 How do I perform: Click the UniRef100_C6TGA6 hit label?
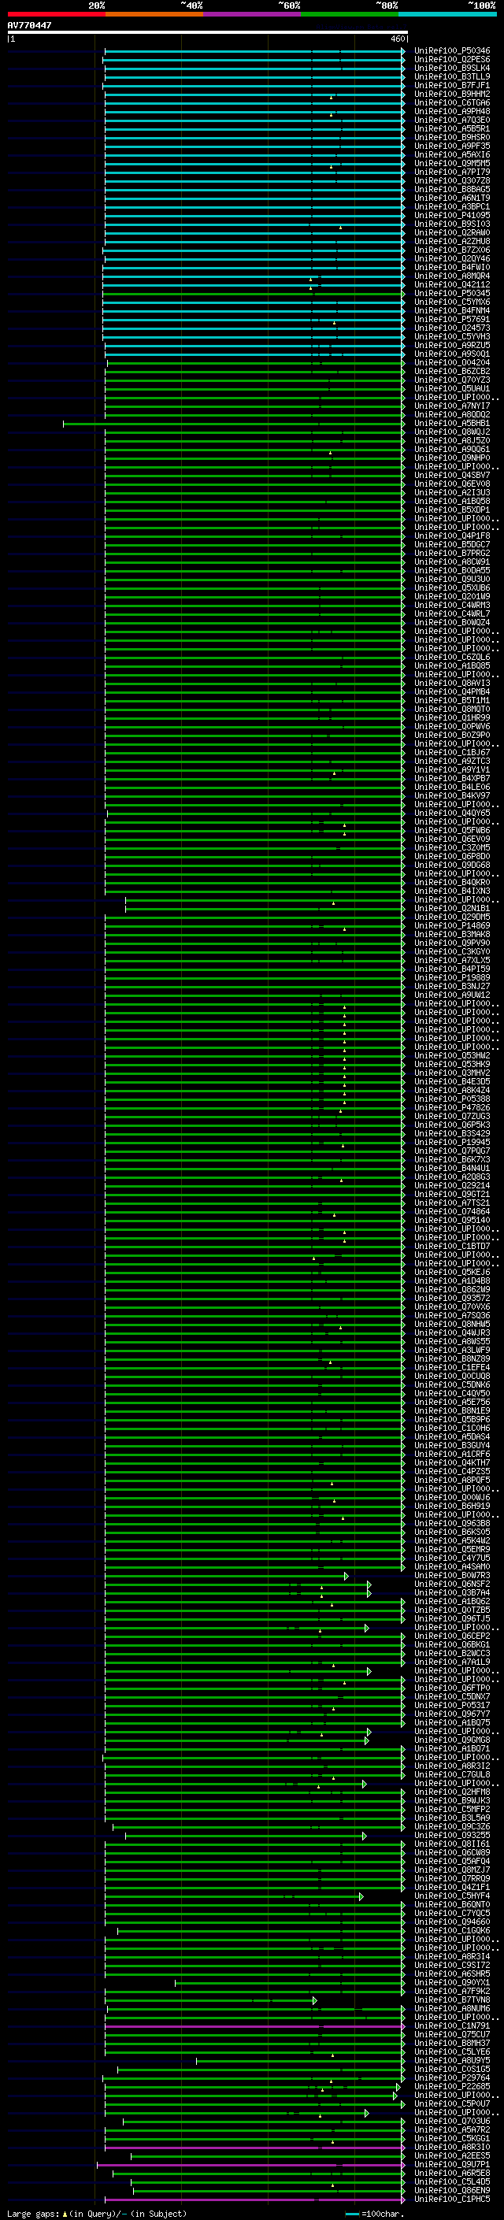click(x=451, y=102)
